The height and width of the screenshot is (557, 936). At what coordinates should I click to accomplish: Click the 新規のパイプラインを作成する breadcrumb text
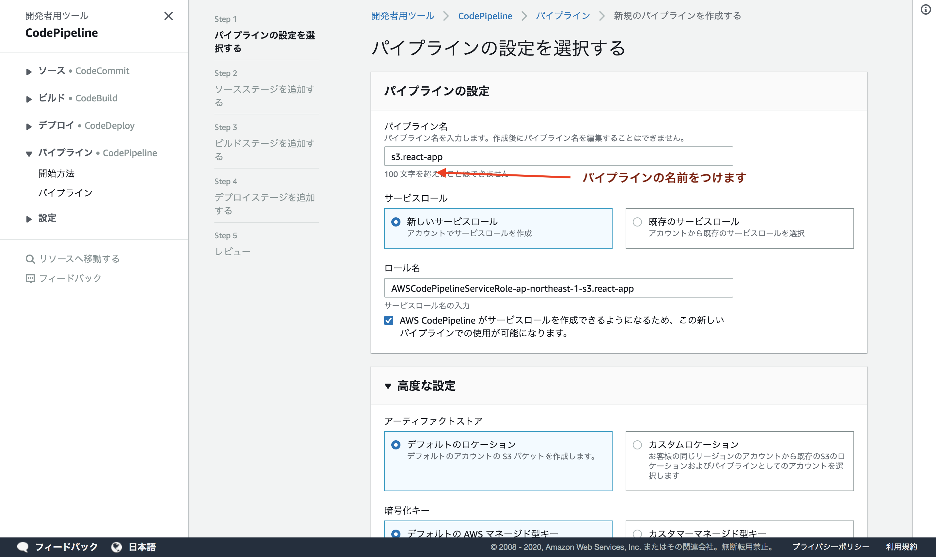[678, 16]
